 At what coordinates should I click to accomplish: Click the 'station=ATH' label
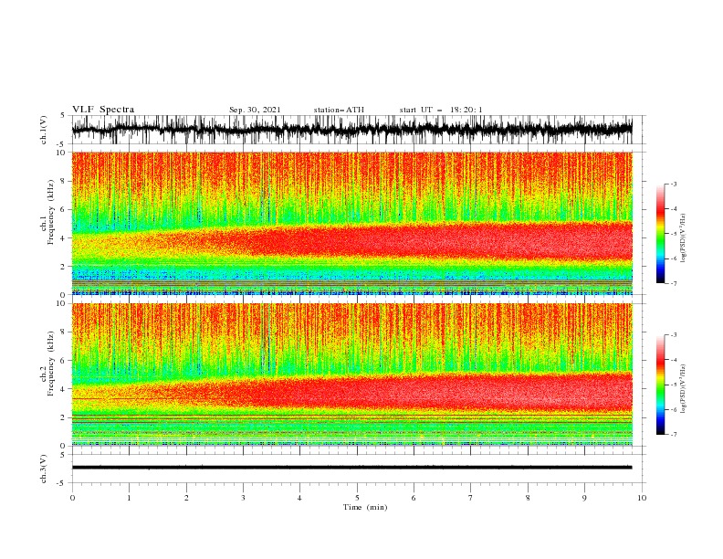339,110
